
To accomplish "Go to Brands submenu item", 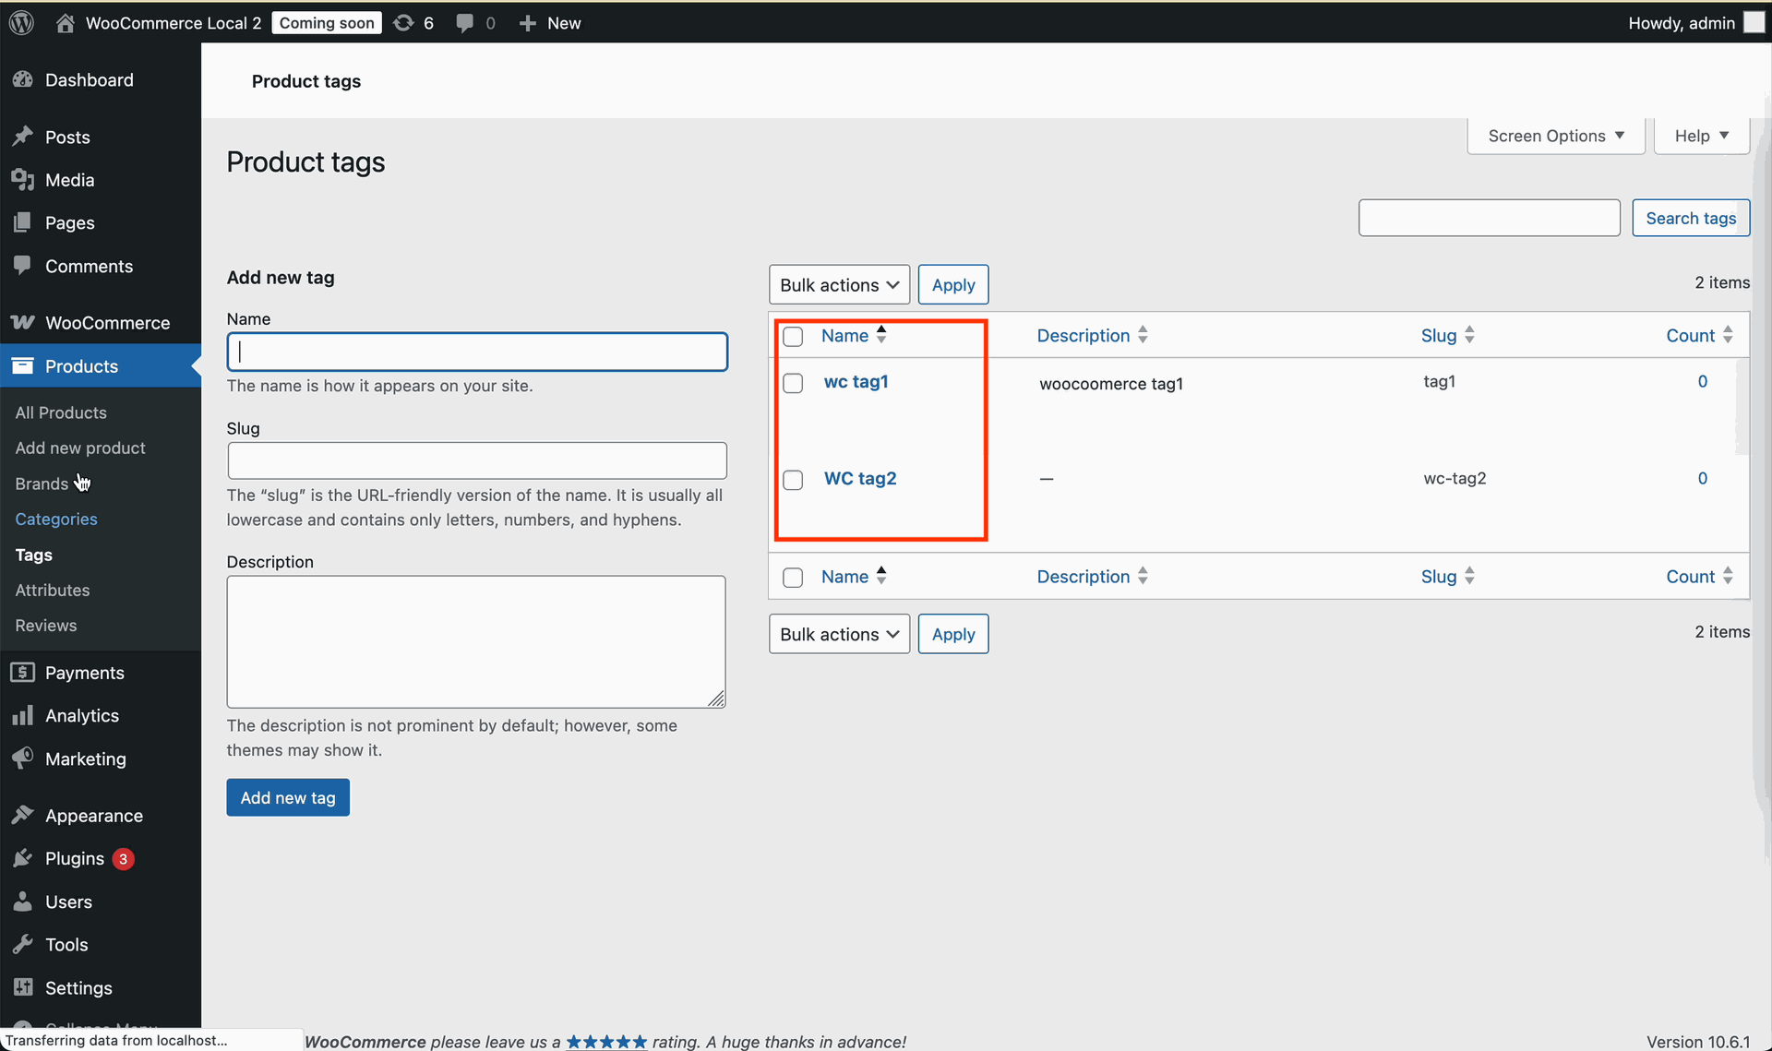I will point(42,484).
